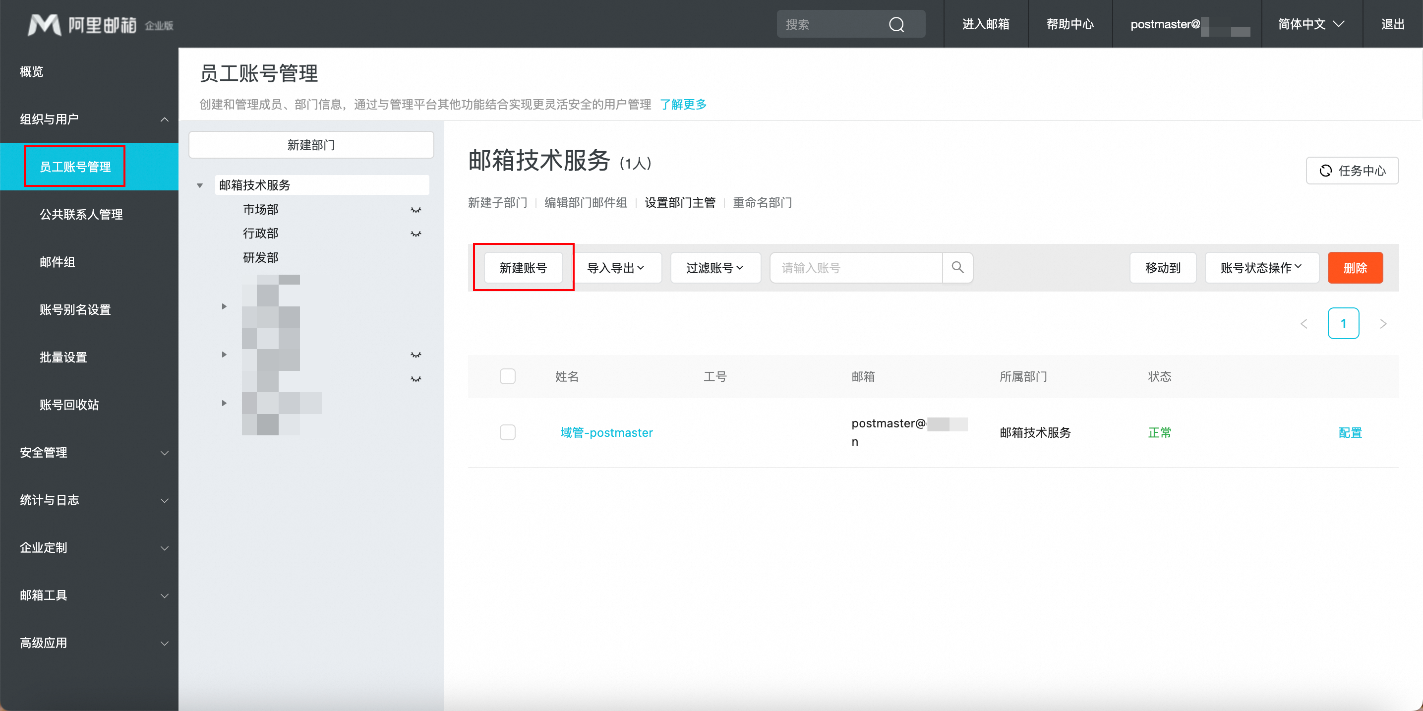Check the 域管-postmaster row checkbox
Image resolution: width=1423 pixels, height=711 pixels.
[507, 432]
